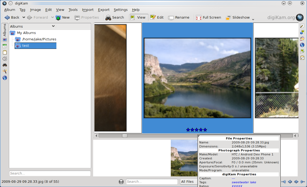Viewport: 307px width, 187px height.
Task: Click the lake photo preview
Action: (197, 78)
